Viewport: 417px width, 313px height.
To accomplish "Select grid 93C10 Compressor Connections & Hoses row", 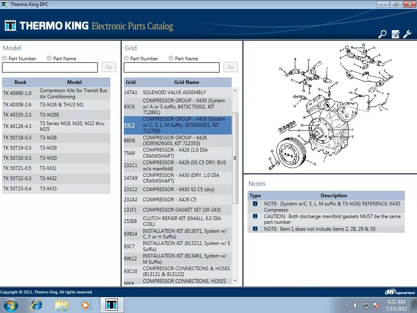I will click(x=178, y=271).
